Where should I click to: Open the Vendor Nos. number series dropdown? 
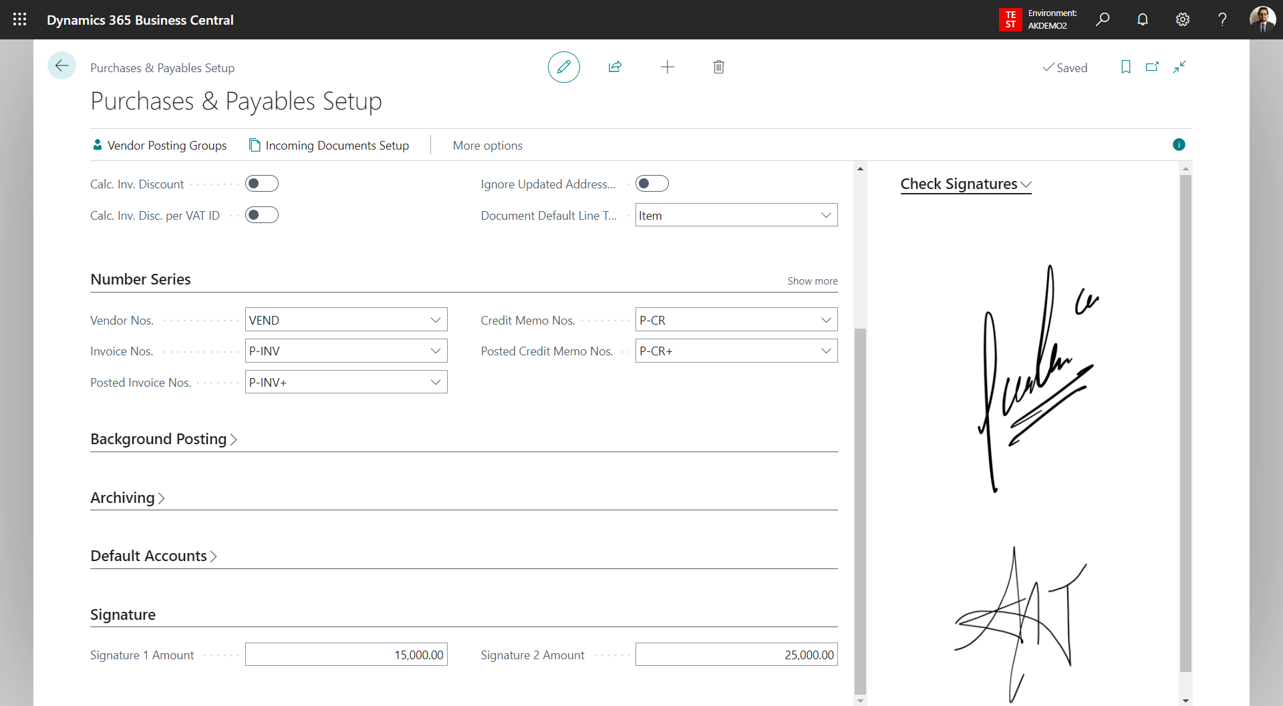click(436, 319)
